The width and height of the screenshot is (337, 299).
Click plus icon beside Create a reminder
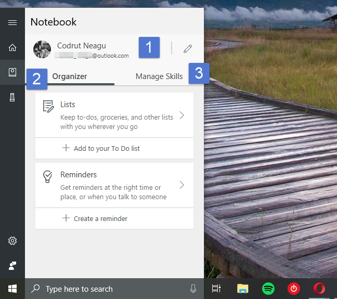pyautogui.click(x=66, y=218)
